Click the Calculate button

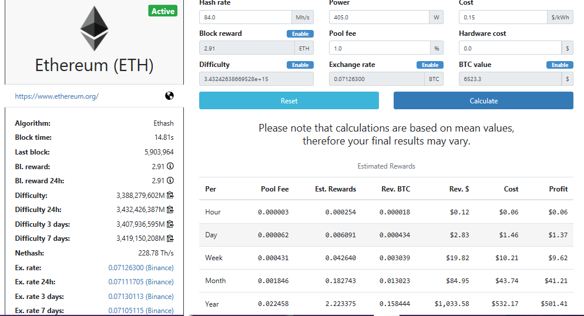(484, 100)
